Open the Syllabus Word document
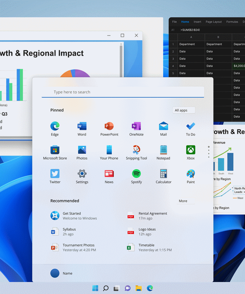The width and height of the screenshot is (245, 294). 63,232
